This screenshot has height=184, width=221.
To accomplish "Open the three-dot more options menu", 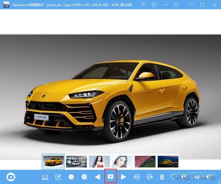I will [x=165, y=5].
